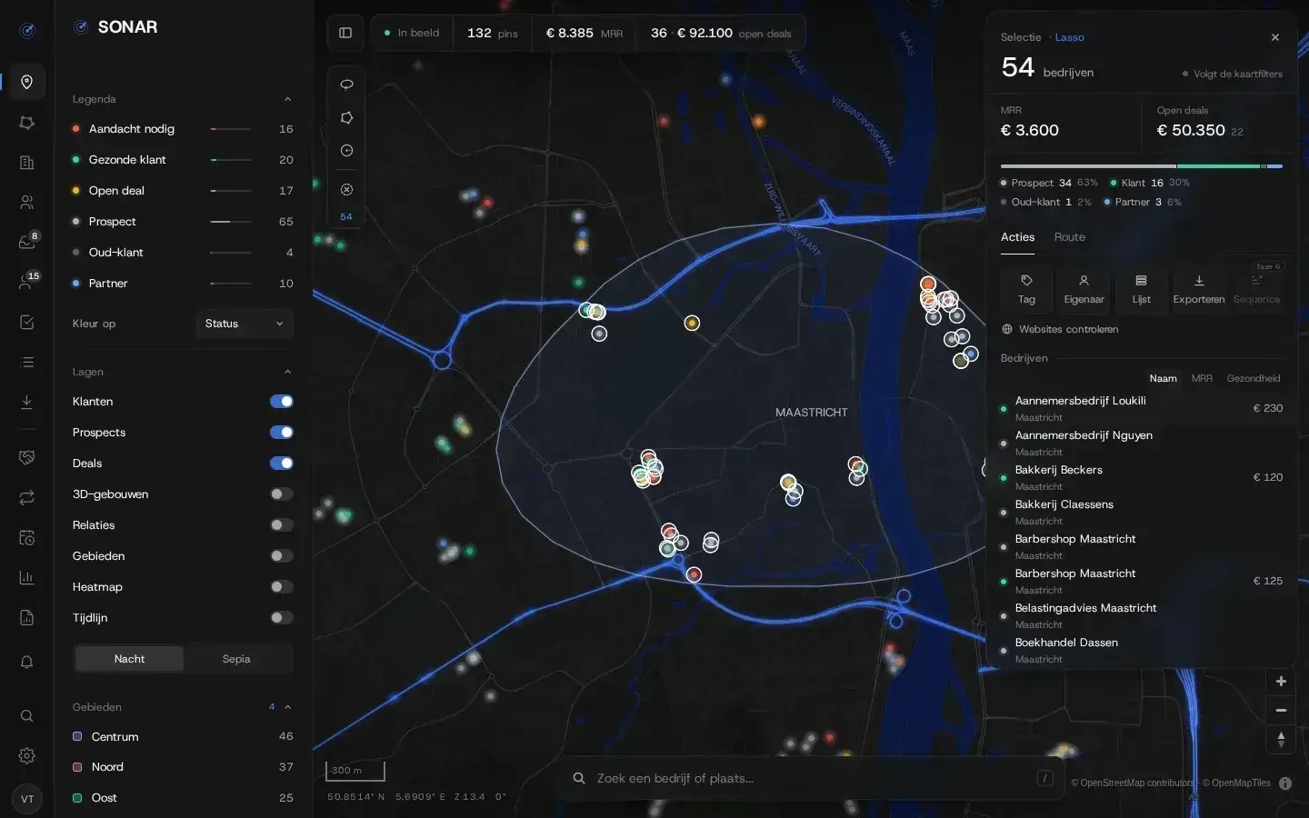Select the Sepia map style
Screen dimensions: 1309x818
(x=236, y=659)
